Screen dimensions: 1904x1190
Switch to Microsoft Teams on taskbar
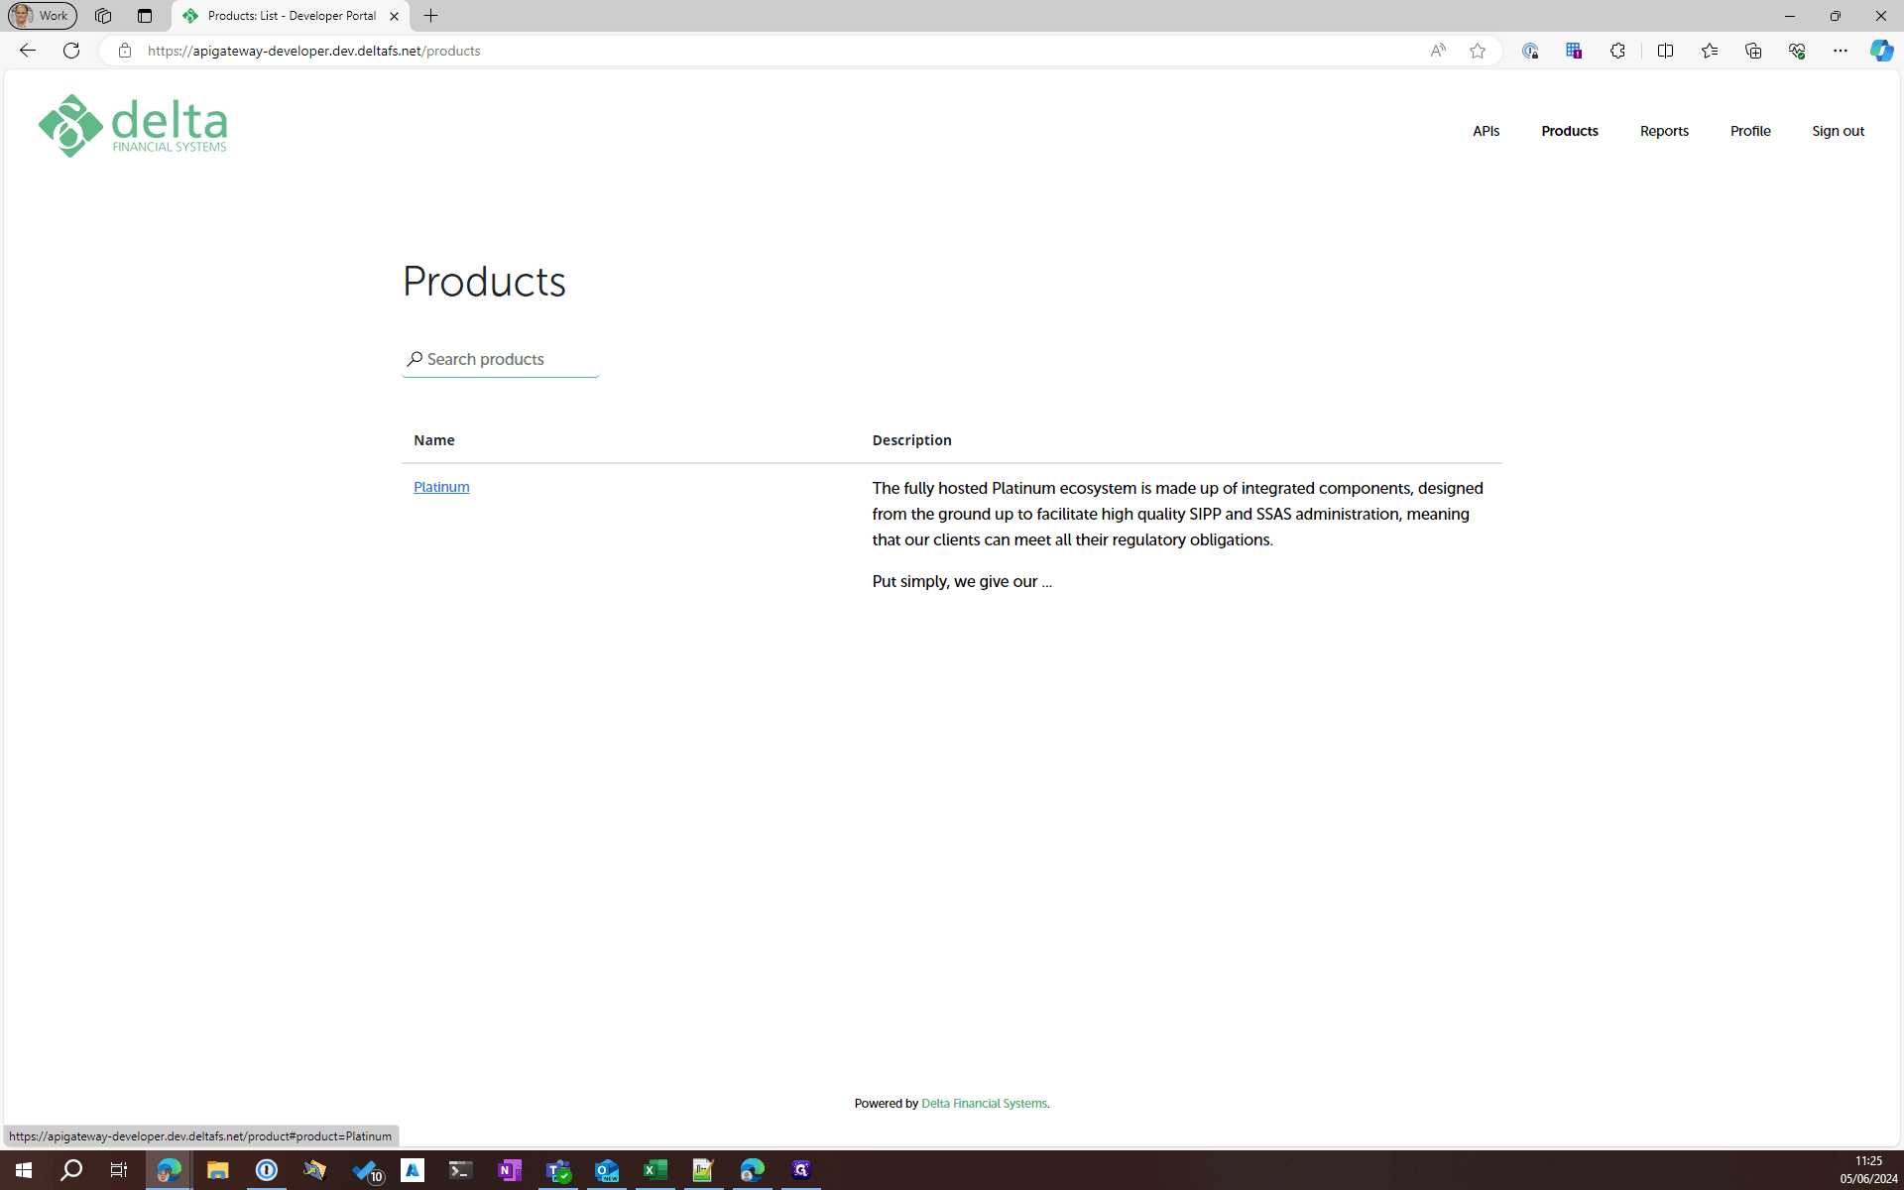[x=558, y=1170]
